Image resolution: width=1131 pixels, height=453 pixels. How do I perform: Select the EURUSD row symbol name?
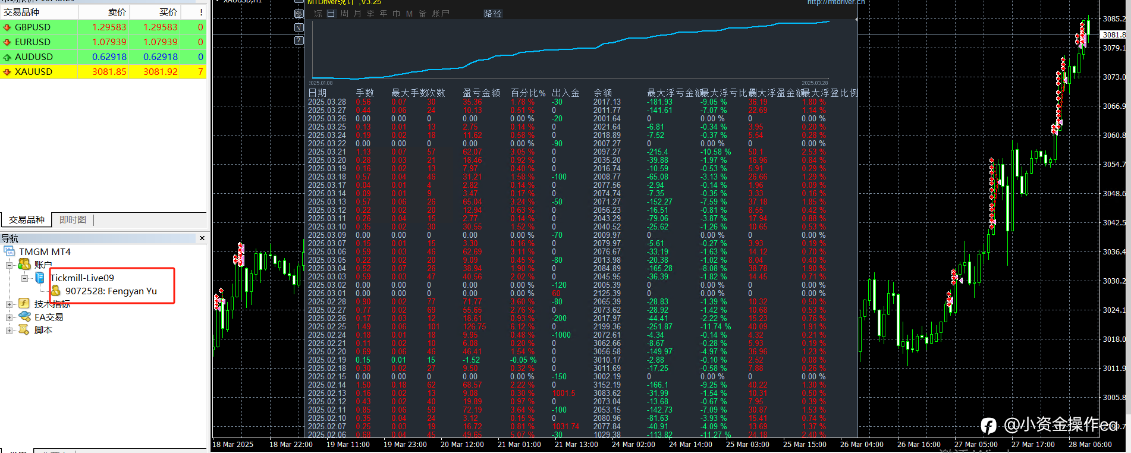33,42
